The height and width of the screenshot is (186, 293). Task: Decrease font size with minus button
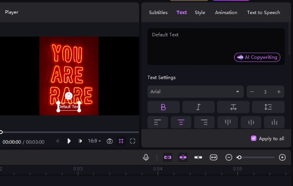point(252,92)
